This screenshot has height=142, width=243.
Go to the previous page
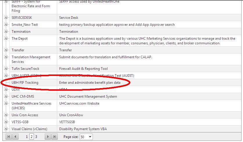click(15, 137)
